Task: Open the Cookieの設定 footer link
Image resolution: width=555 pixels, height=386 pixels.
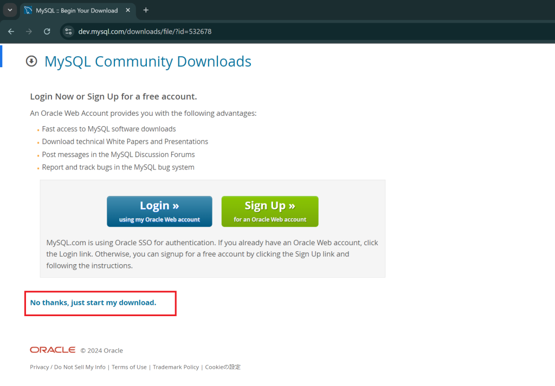Action: pos(223,367)
